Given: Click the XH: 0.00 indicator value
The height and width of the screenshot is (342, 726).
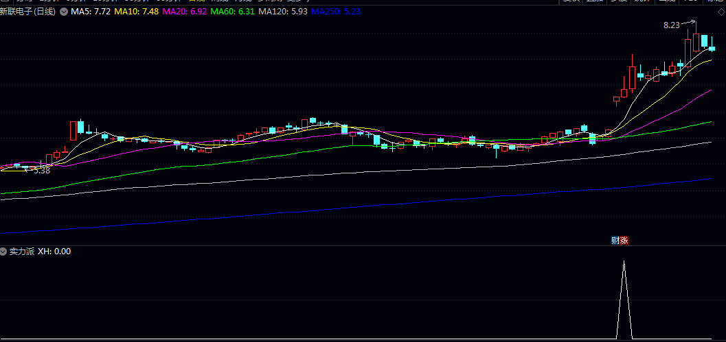Looking at the screenshot, I should click(54, 252).
